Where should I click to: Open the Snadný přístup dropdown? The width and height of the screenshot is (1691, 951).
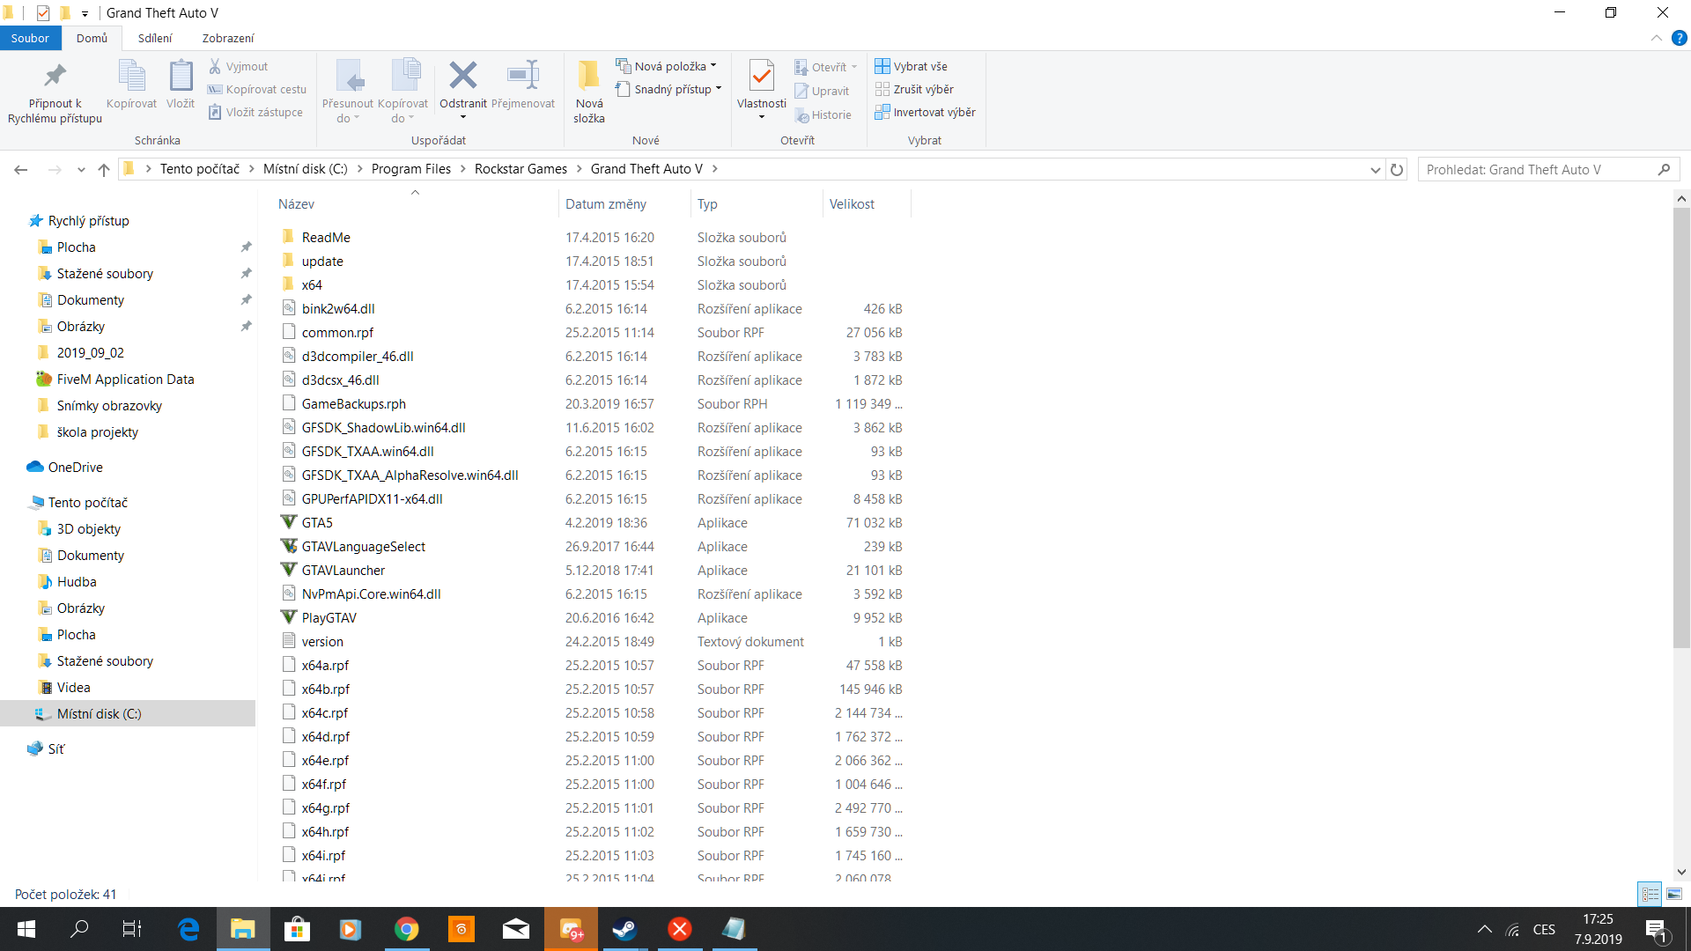tap(669, 89)
